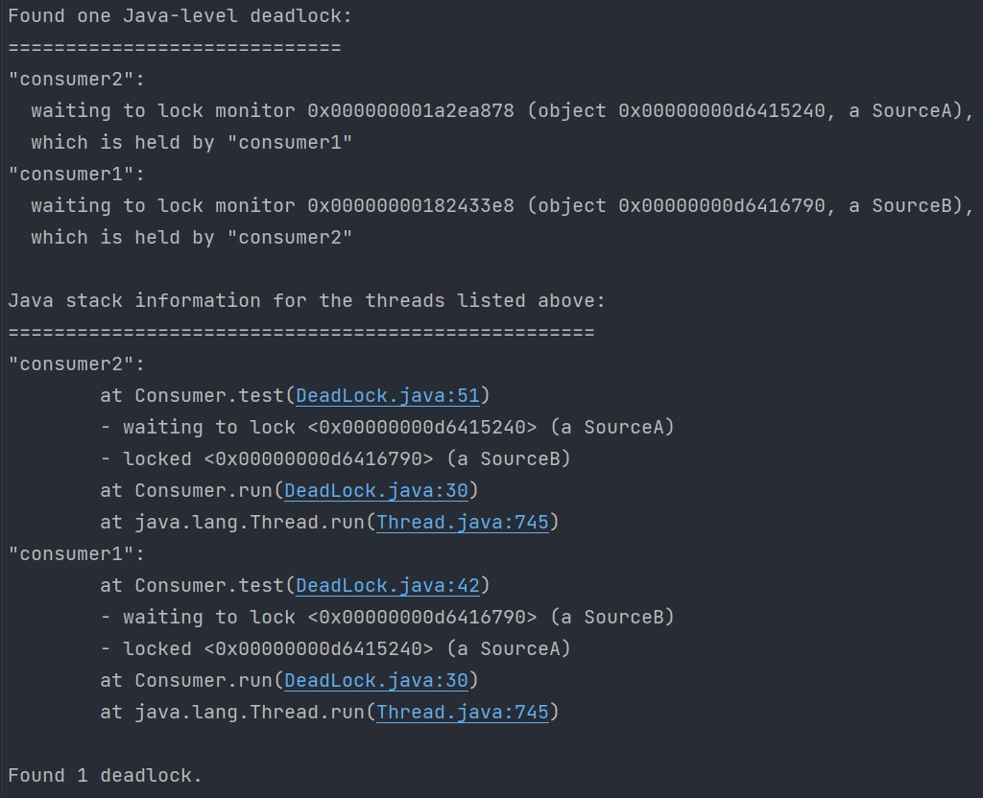Click the short equals-sign separator line

(175, 48)
